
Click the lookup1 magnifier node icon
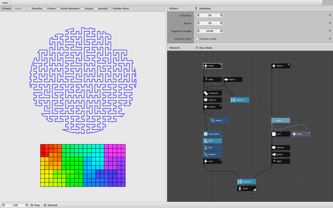click(212, 120)
